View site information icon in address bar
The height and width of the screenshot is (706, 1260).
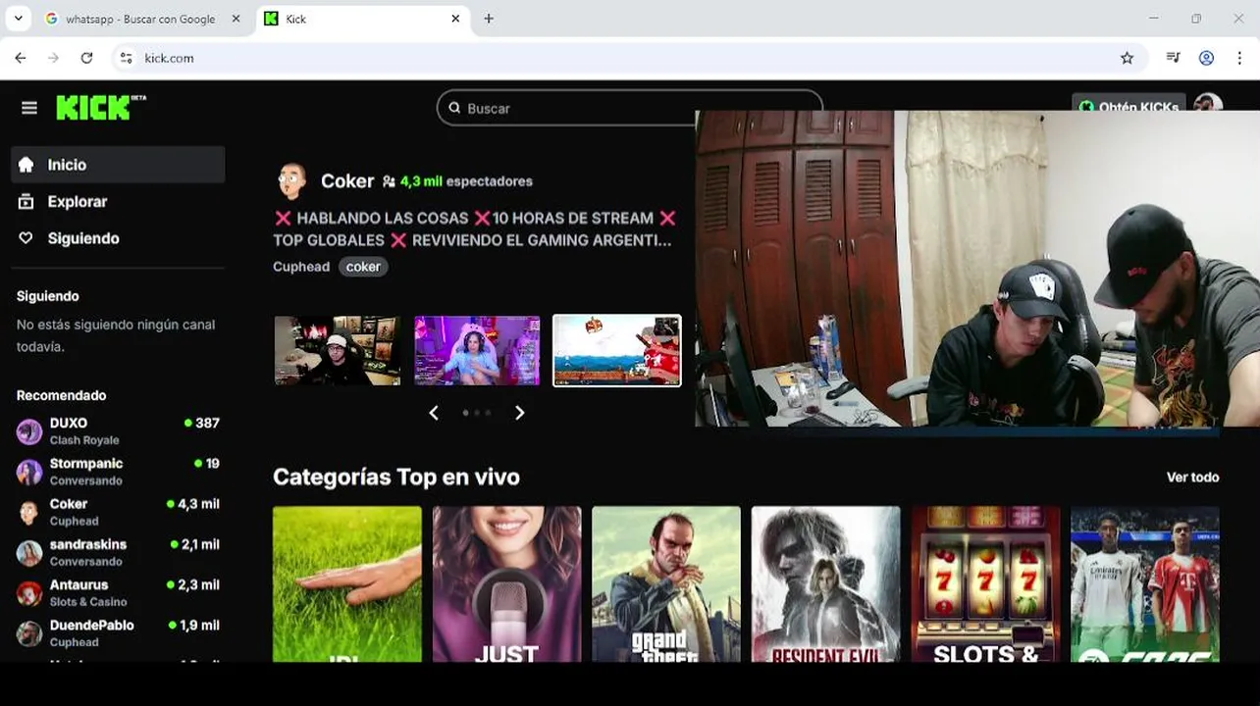coord(126,58)
